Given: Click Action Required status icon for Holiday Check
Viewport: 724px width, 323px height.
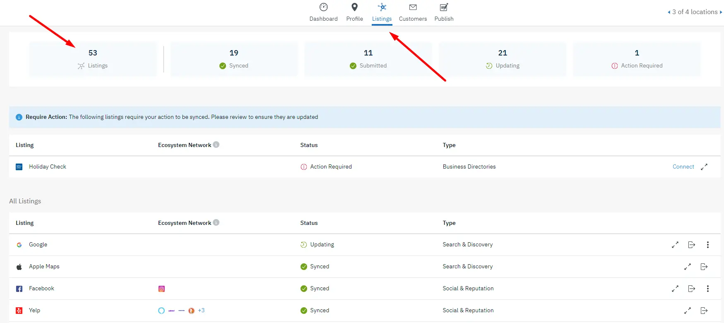Looking at the screenshot, I should click(304, 167).
